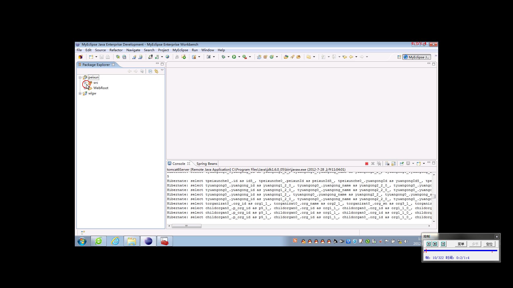The image size is (513, 288).
Task: Toggle Pin Console icon
Action: click(x=402, y=164)
